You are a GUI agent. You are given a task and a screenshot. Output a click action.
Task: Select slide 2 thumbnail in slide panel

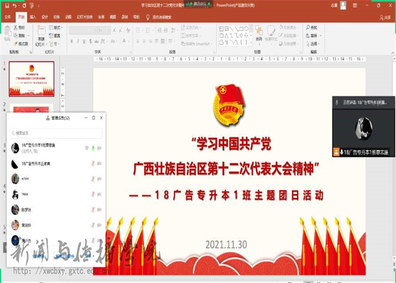click(x=32, y=108)
